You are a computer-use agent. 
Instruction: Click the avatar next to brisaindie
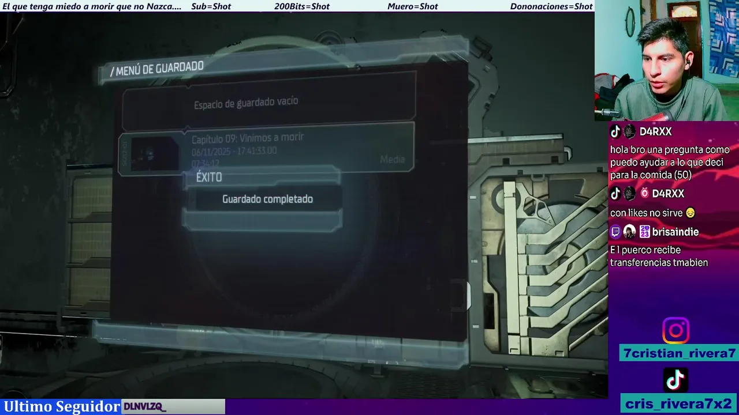coord(630,232)
